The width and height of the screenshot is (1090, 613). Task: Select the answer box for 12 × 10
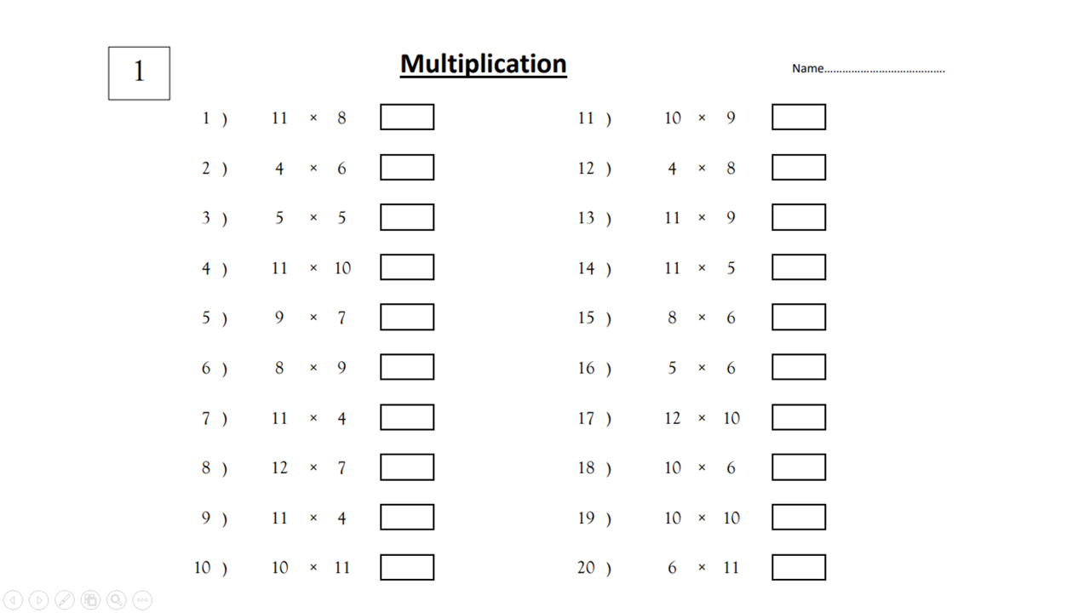(x=799, y=417)
